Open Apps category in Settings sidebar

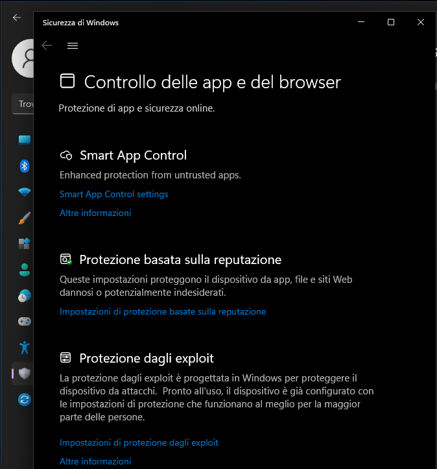[25, 243]
